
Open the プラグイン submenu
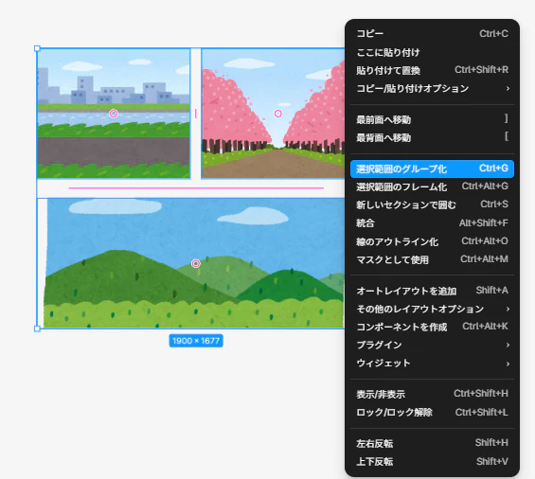pyautogui.click(x=432, y=345)
